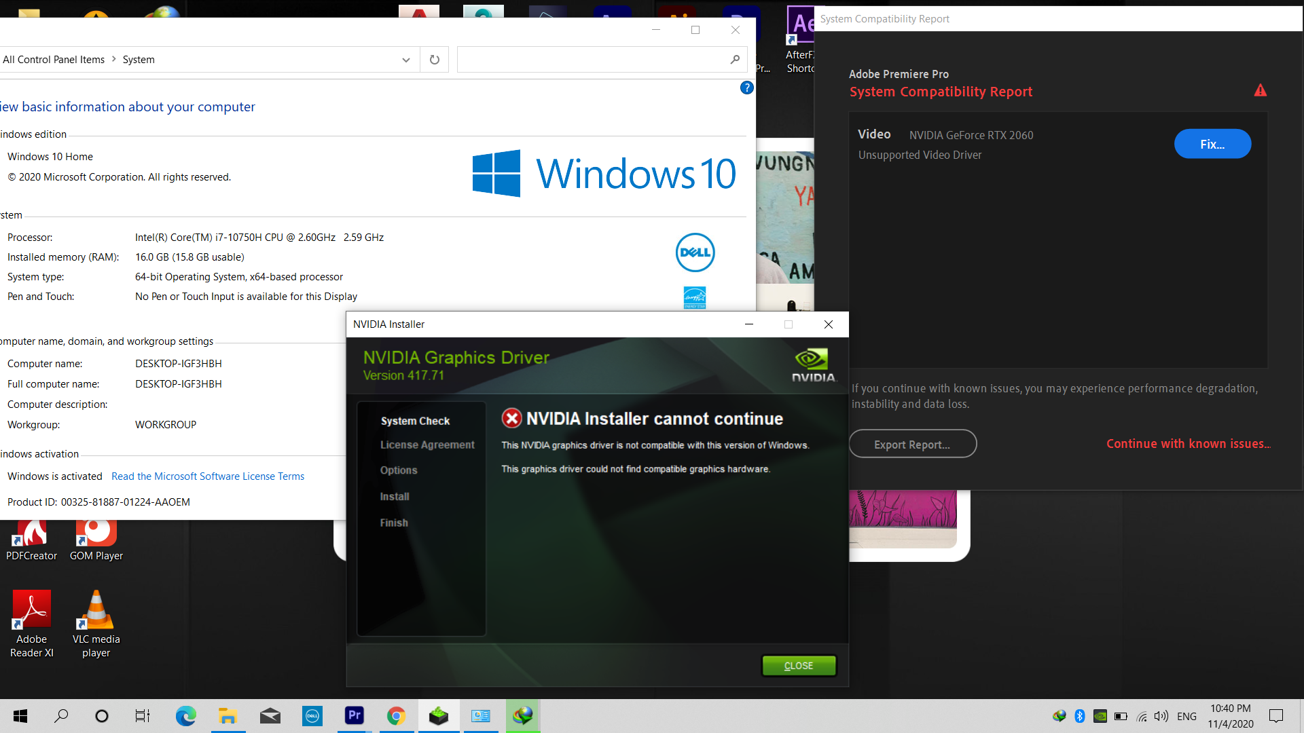Switch to Internet Download Manager on the taskbar
This screenshot has height=733, width=1304.
523,716
